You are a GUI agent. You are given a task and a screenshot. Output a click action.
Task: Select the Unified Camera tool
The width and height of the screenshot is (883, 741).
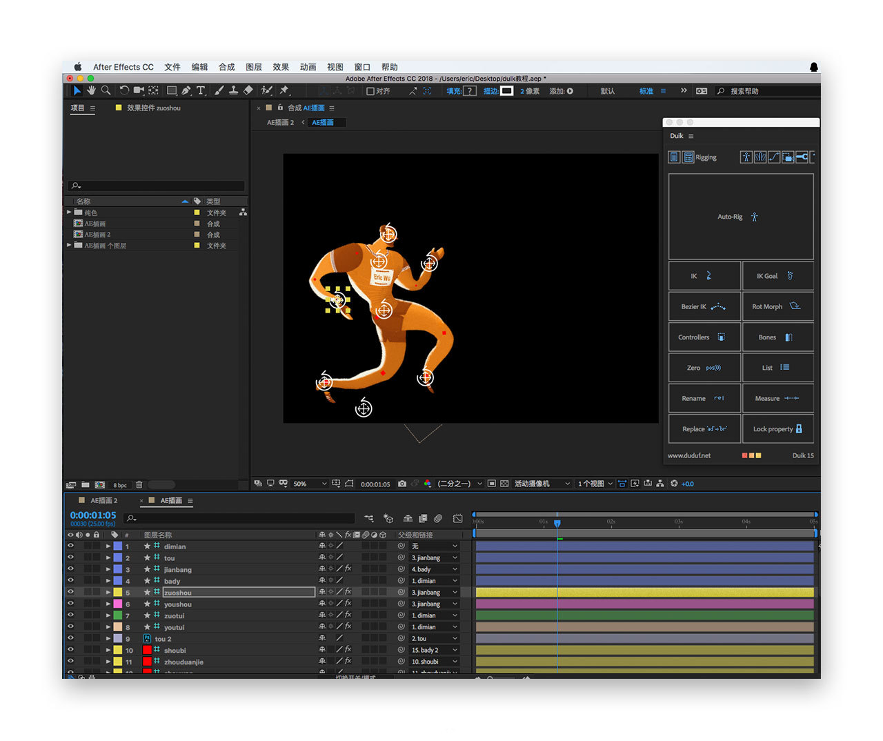coord(139,90)
